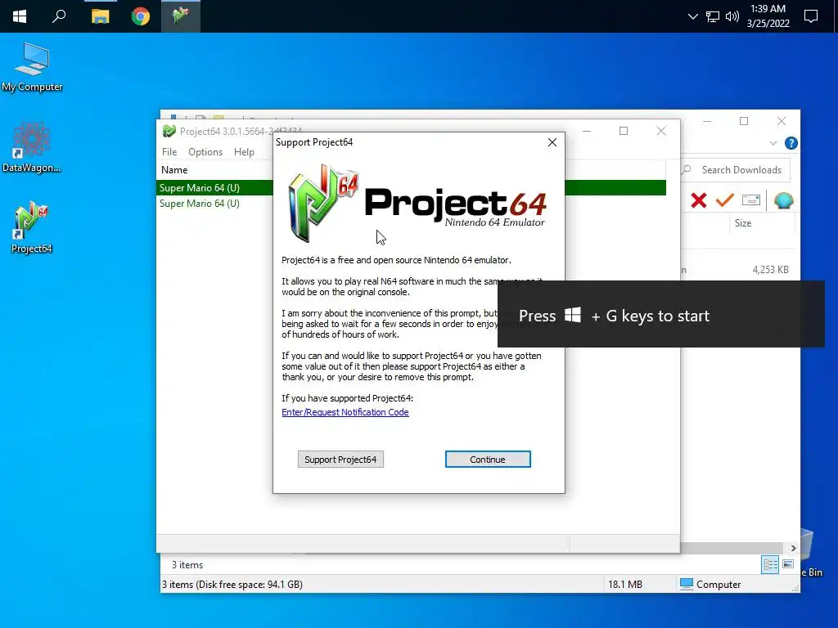
Task: Open the volume tray icon
Action: point(732,16)
